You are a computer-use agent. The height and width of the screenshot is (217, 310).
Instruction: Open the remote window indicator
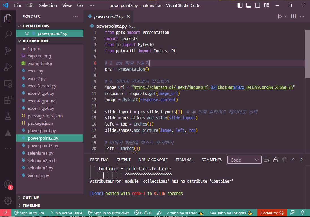[6, 213]
